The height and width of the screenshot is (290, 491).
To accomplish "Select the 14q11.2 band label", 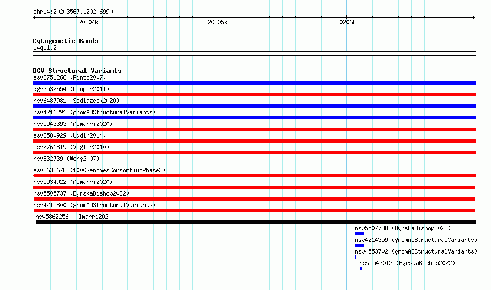I will (45, 48).
